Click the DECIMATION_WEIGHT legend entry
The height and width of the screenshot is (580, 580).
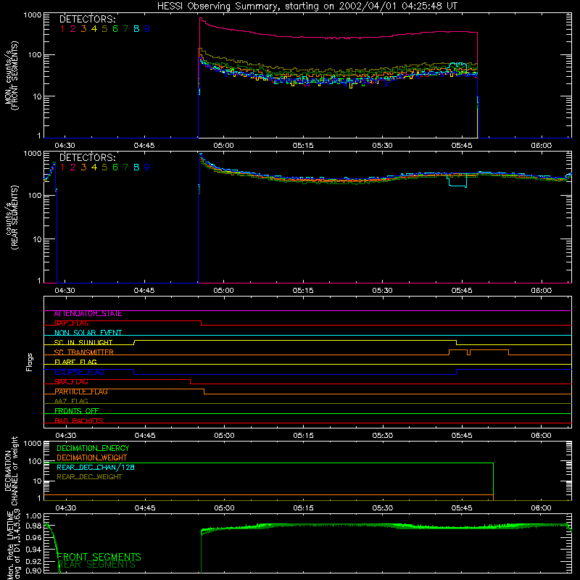point(92,457)
